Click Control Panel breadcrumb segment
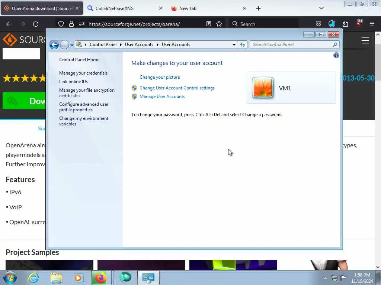Screen dimensions: 381x285 pos(103,45)
